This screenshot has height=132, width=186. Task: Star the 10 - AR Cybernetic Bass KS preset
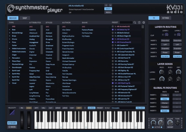pyautogui.click(x=113, y=55)
